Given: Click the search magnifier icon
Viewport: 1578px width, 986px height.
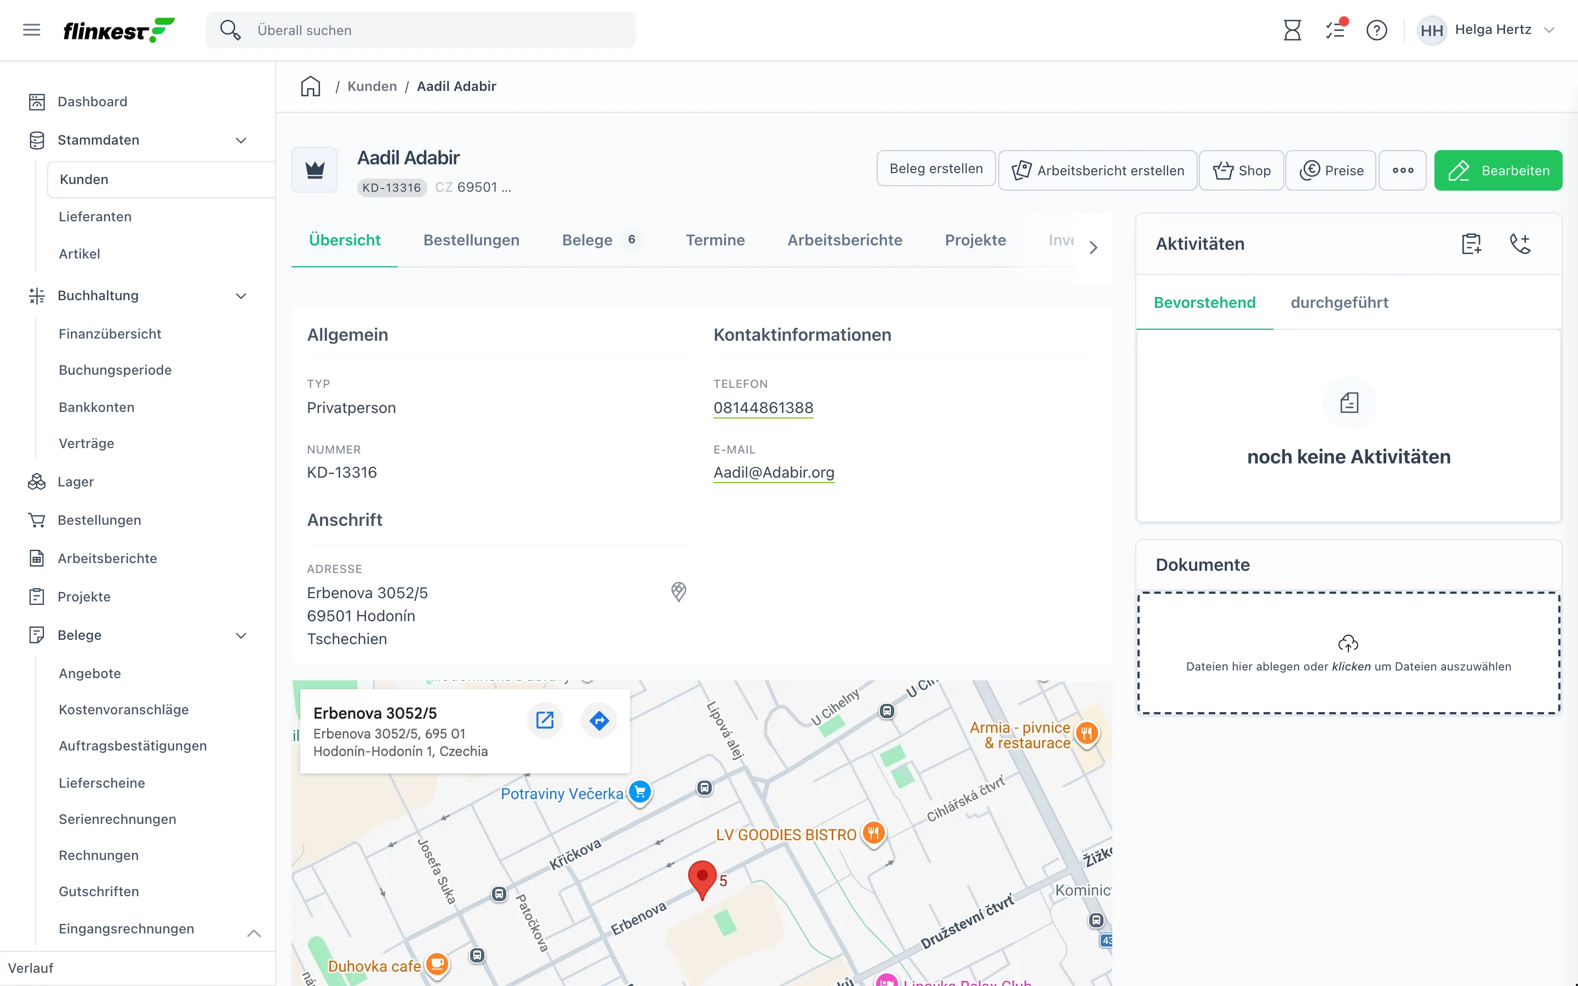Looking at the screenshot, I should point(230,30).
